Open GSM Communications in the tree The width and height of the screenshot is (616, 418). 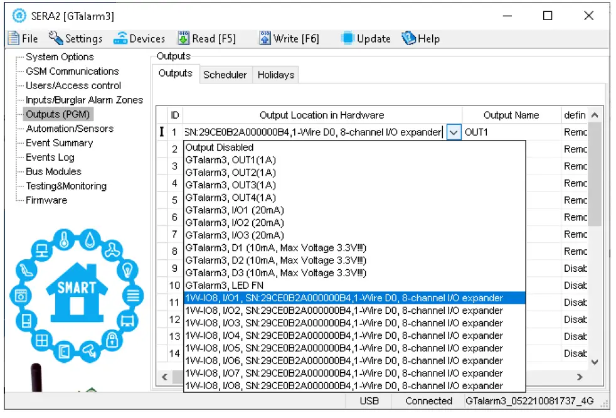[x=72, y=72]
